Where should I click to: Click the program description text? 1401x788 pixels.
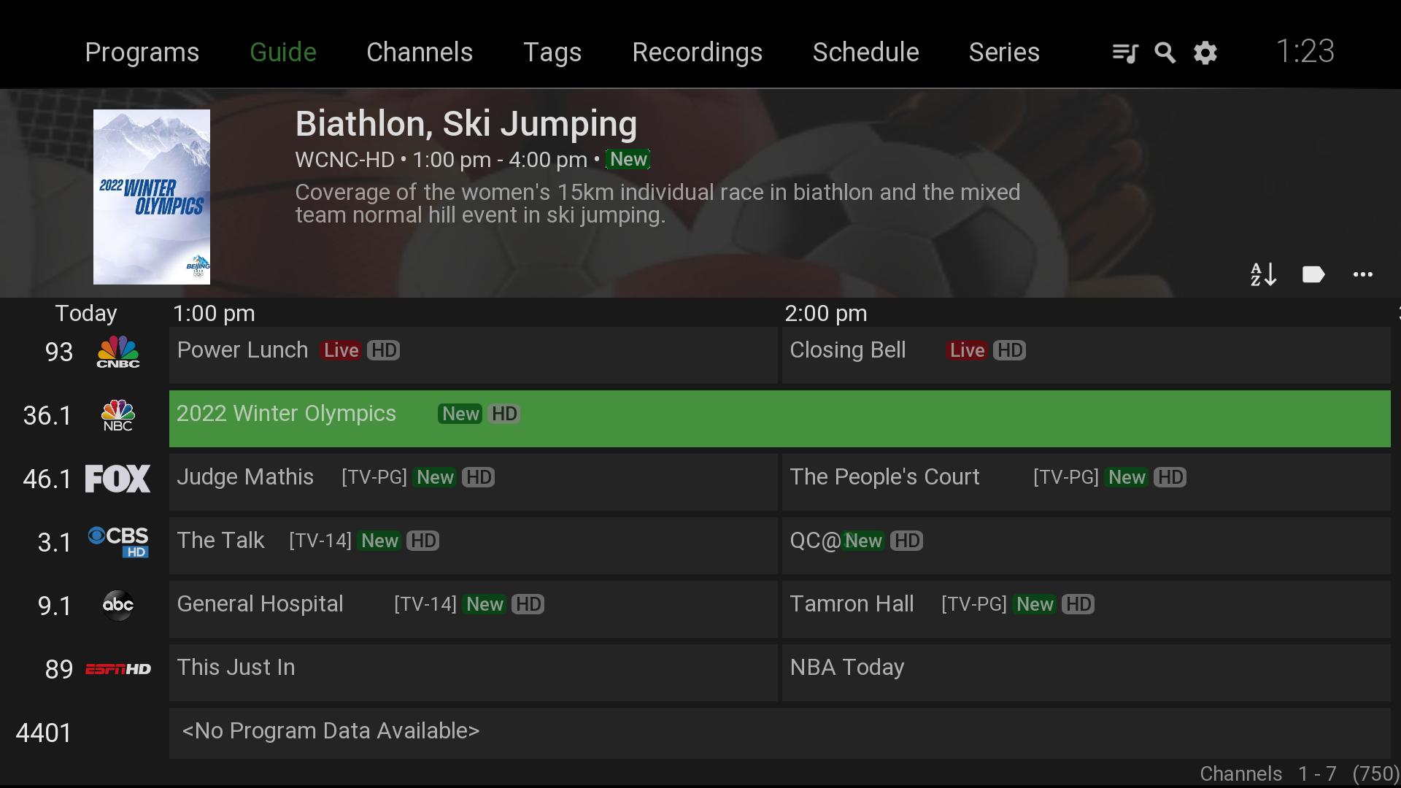[x=657, y=204]
